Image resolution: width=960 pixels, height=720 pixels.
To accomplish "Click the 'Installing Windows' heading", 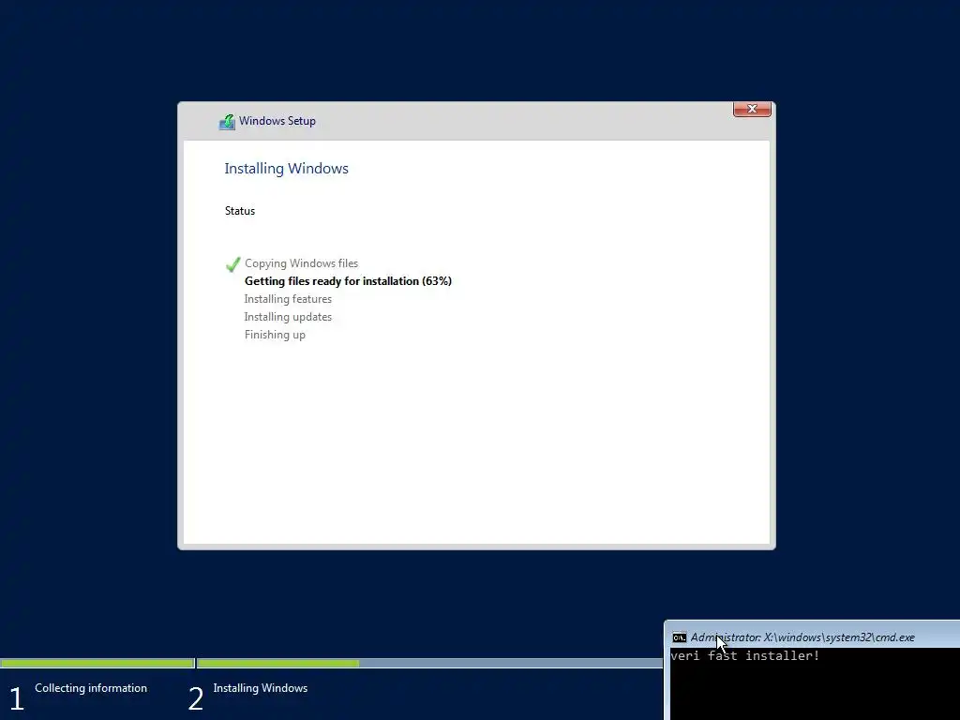I will click(x=286, y=169).
